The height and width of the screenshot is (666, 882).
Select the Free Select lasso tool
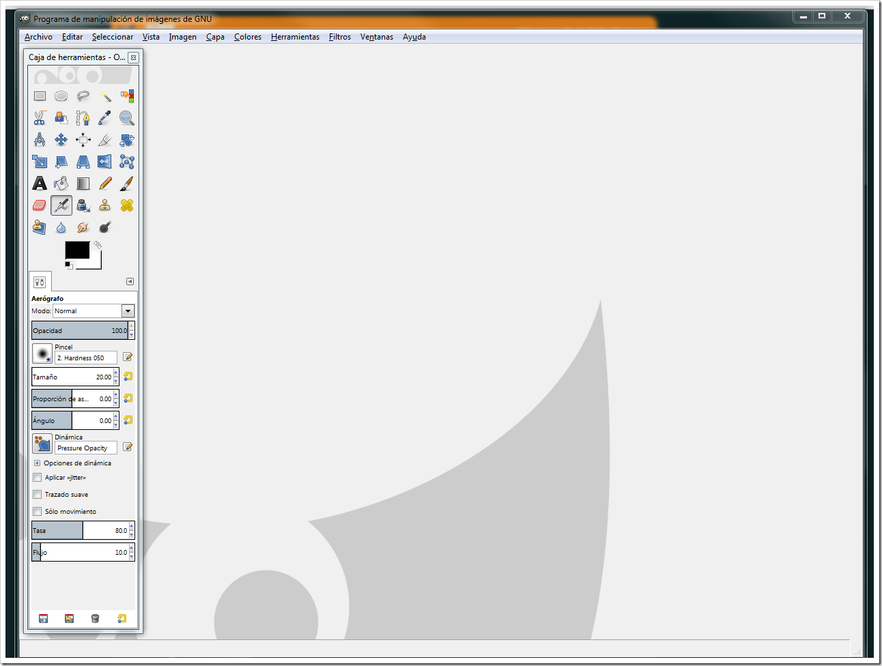coord(83,96)
